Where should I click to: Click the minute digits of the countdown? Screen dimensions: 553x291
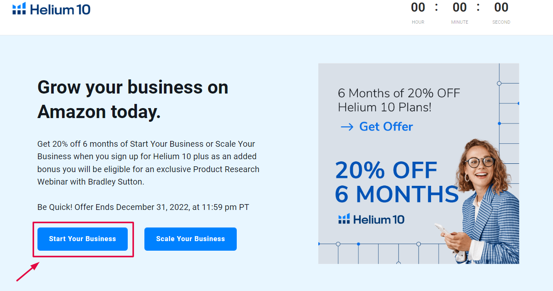click(x=459, y=7)
